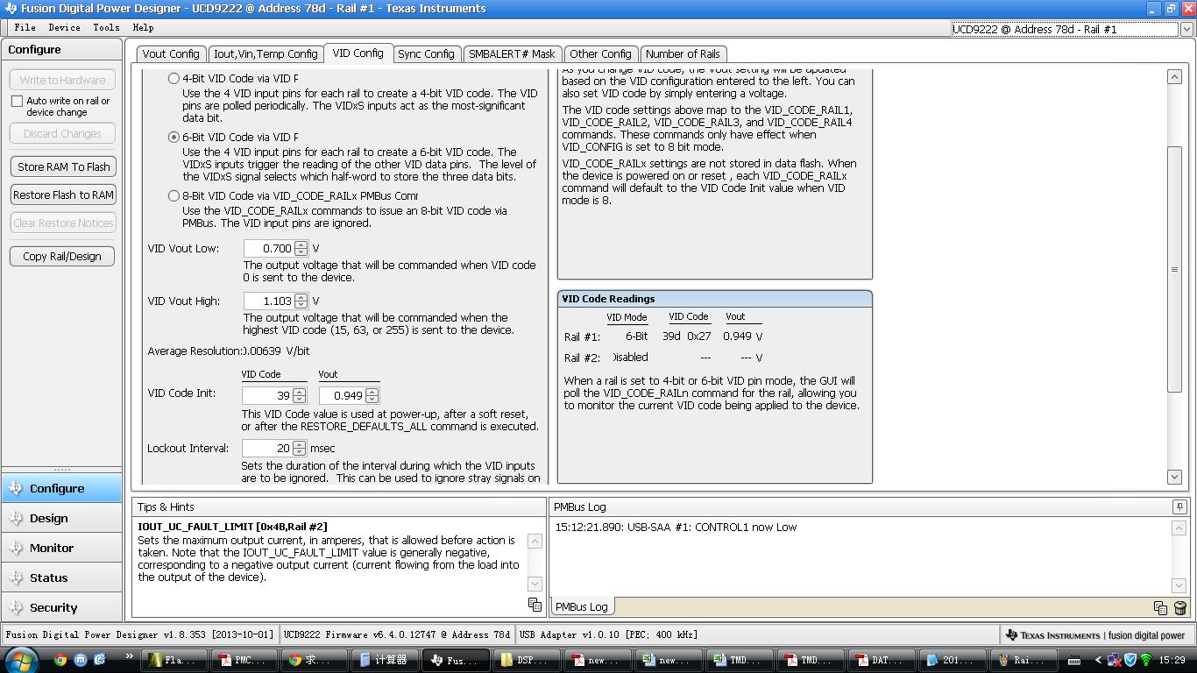Clear the PMBus Log with trash icon
The image size is (1197, 673).
click(x=1179, y=607)
